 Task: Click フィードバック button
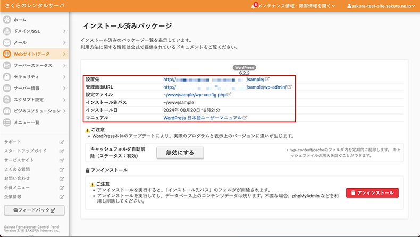(34, 210)
